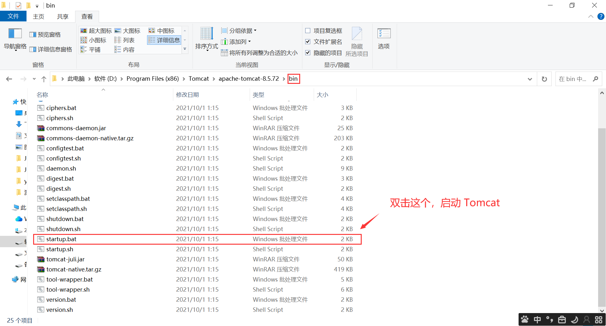Open Quick access star in navigation pane
Image resolution: width=606 pixels, height=326 pixels.
click(x=15, y=102)
